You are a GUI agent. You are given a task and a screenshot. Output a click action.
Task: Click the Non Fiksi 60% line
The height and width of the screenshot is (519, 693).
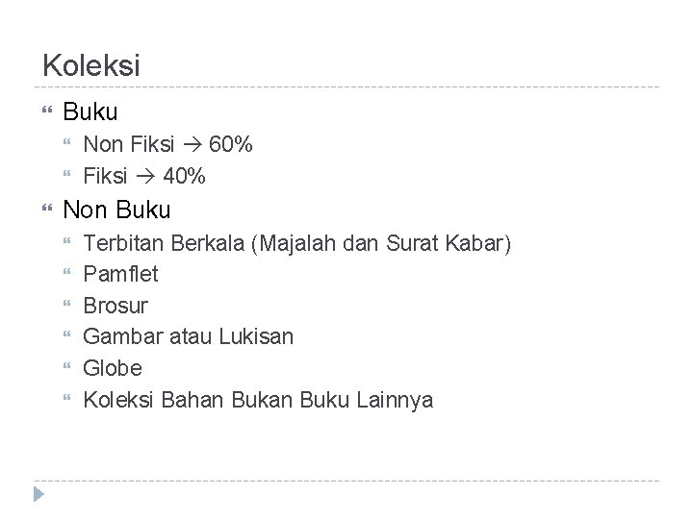pos(167,144)
